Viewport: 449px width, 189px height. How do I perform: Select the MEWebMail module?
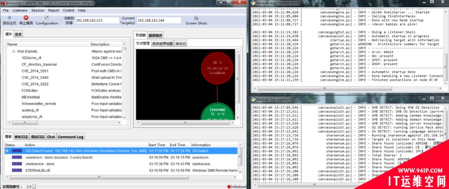click(x=31, y=97)
